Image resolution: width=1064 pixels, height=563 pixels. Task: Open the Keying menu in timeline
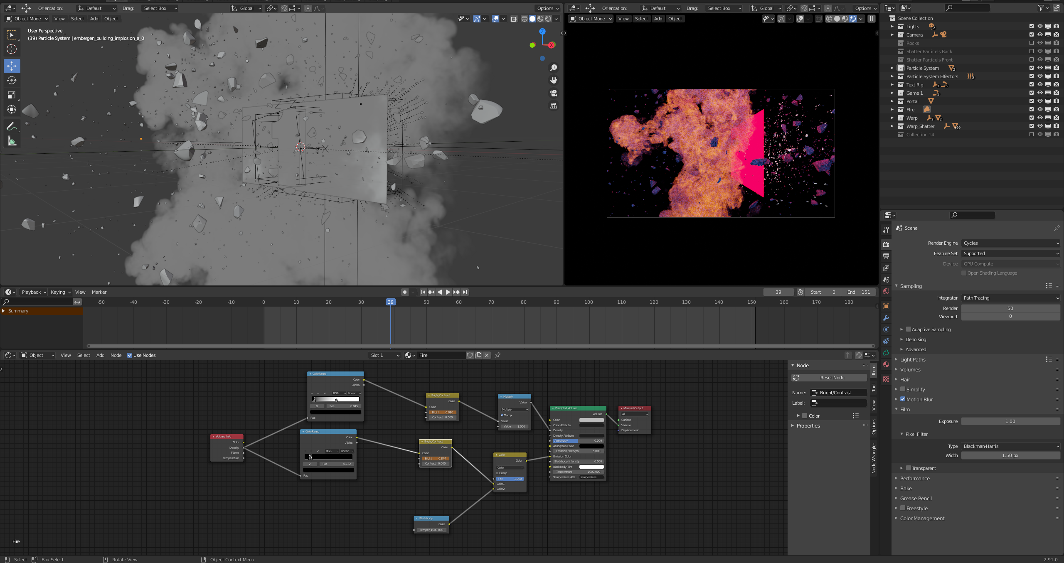(x=60, y=292)
